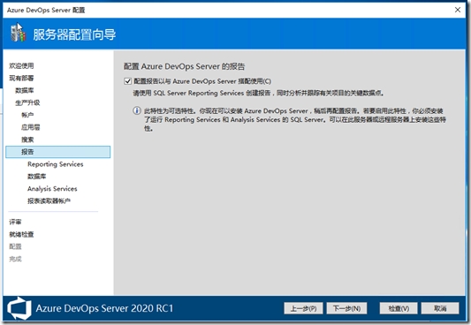Screen dimensions: 471x325
Task: Click the 上一步(P) button
Action: 303,308
